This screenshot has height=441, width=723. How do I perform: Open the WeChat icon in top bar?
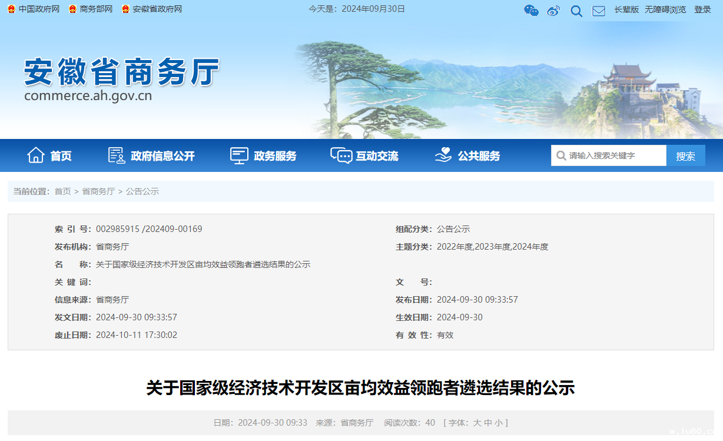tap(531, 10)
